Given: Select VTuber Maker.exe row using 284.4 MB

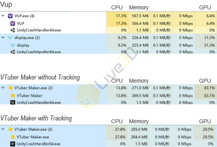Looking at the screenshot, I should pos(108,137).
